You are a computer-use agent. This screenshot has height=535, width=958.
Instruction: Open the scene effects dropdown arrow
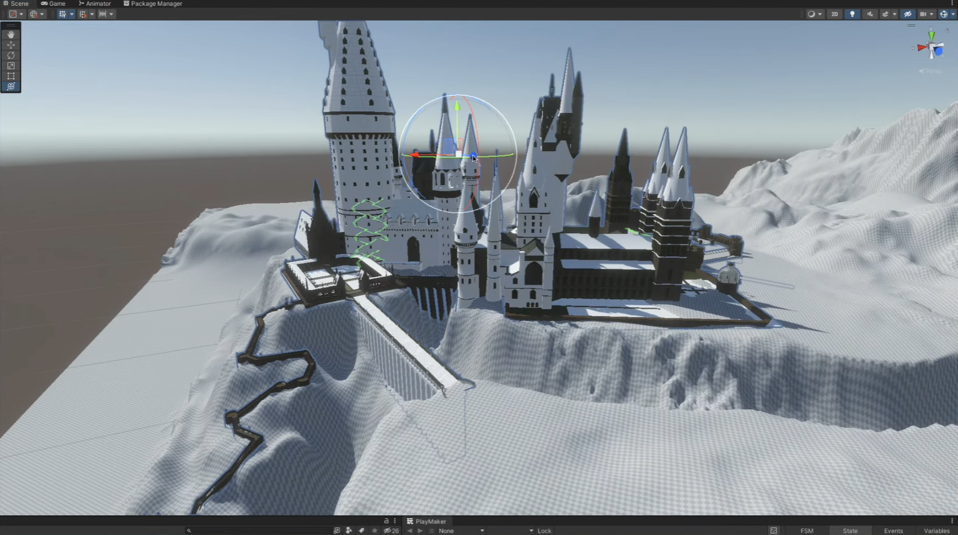tap(894, 14)
